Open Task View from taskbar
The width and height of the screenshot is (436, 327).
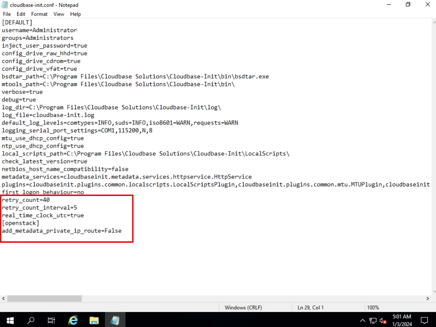[51, 320]
